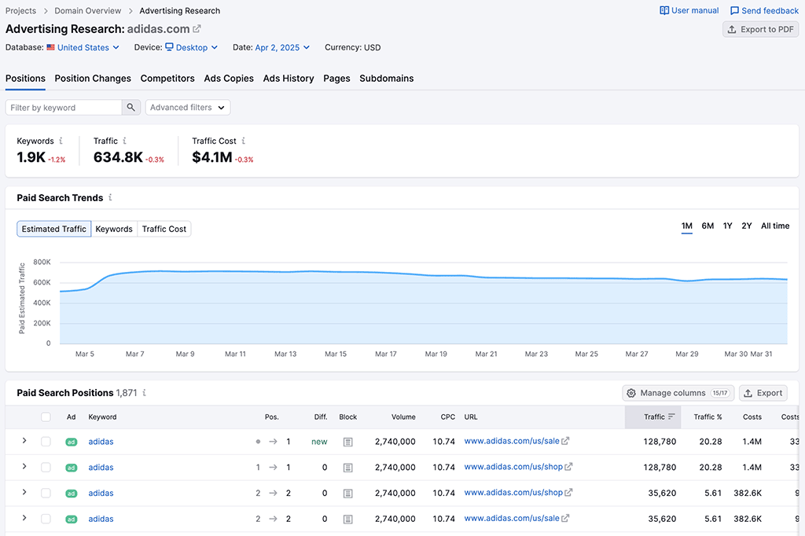Image resolution: width=805 pixels, height=536 pixels.
Task: Click Send feedback link
Action: tap(764, 10)
